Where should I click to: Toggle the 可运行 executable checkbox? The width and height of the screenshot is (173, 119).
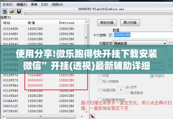coord(152,76)
